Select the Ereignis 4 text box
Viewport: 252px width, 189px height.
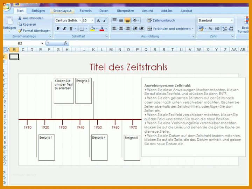pos(99,148)
